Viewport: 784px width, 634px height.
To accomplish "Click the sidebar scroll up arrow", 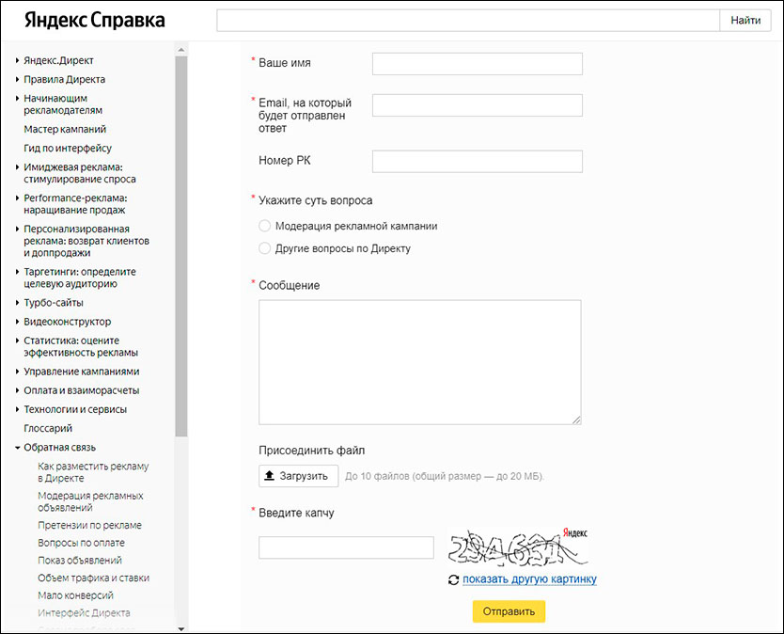I will point(181,50).
